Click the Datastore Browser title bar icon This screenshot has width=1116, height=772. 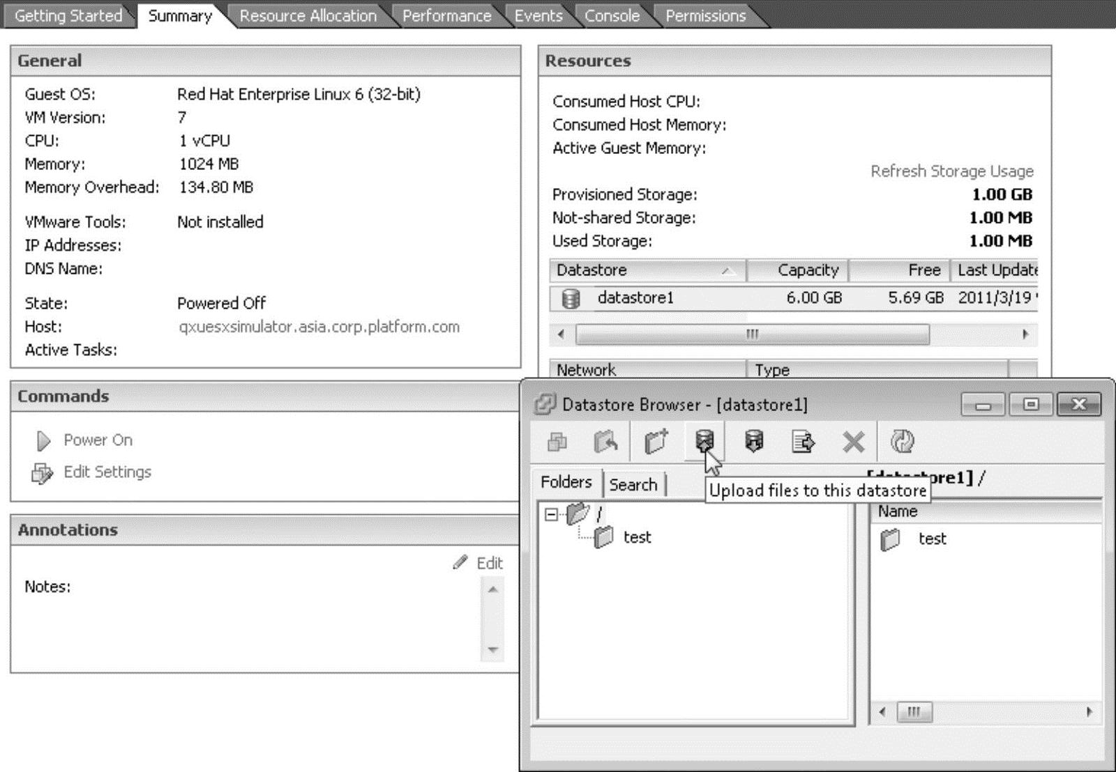pyautogui.click(x=544, y=404)
